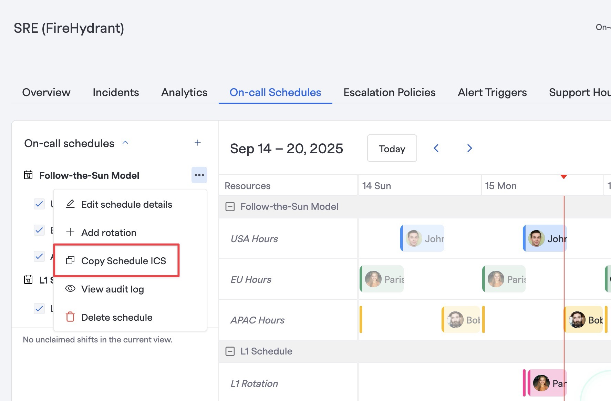Image resolution: width=611 pixels, height=401 pixels.
Task: Select the APAC Hours resource row
Action: (288, 320)
